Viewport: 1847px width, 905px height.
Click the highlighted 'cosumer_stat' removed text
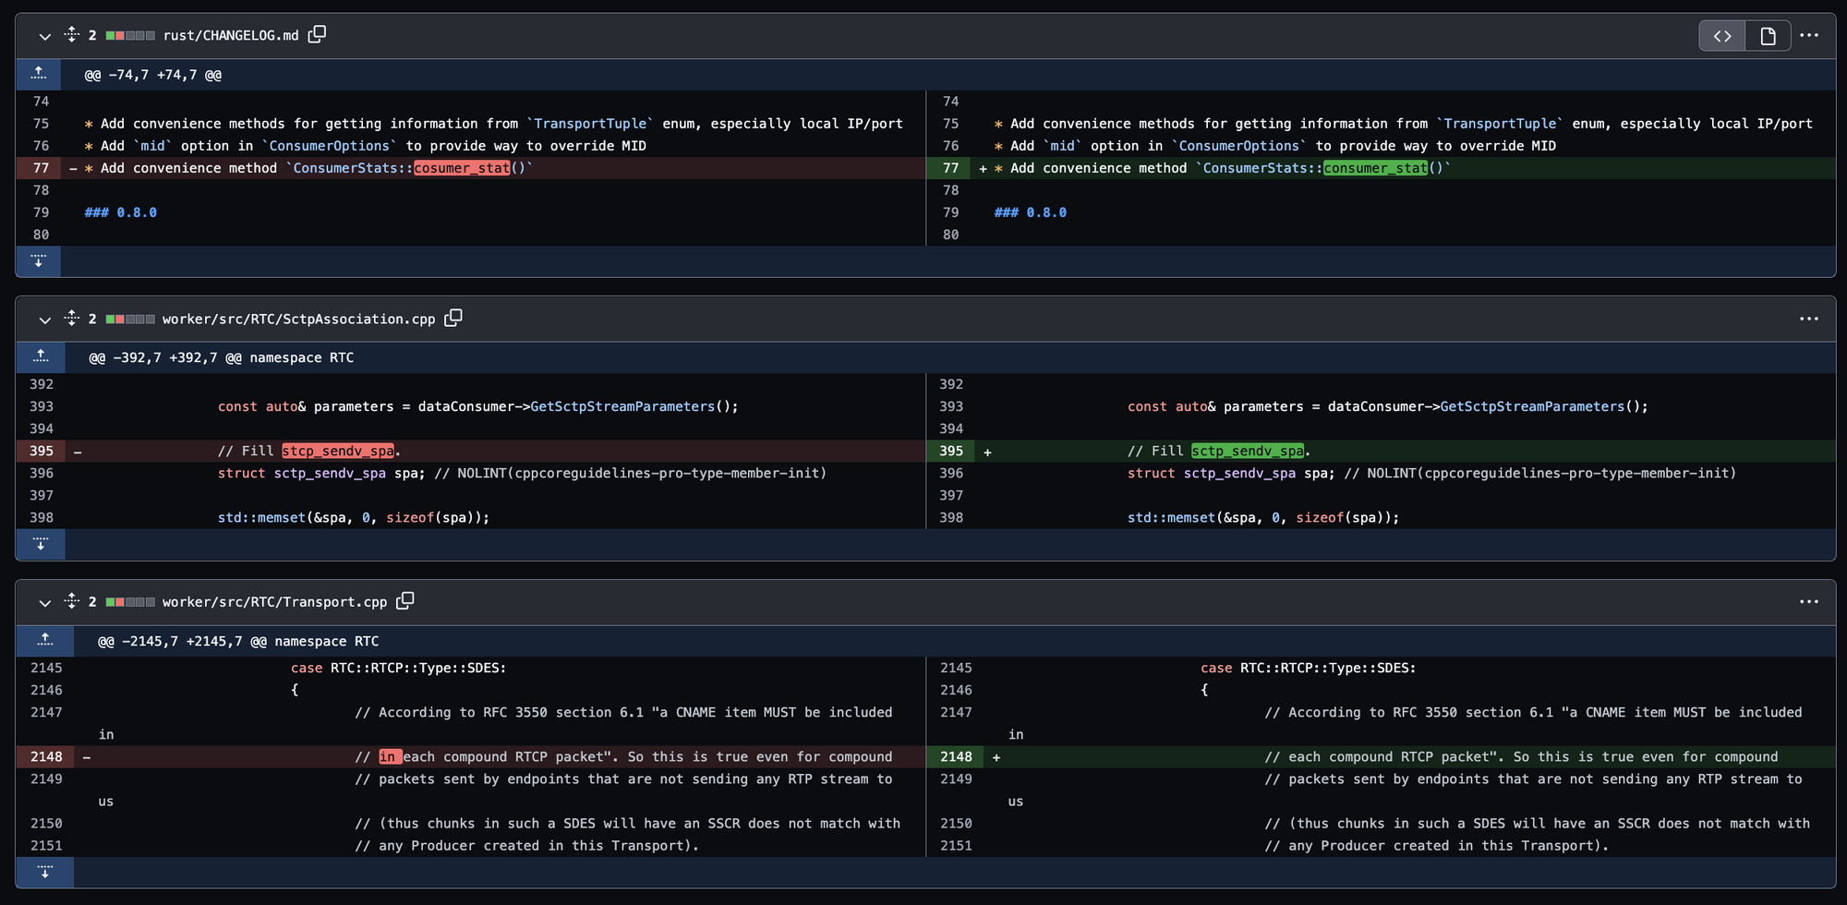pyautogui.click(x=462, y=168)
